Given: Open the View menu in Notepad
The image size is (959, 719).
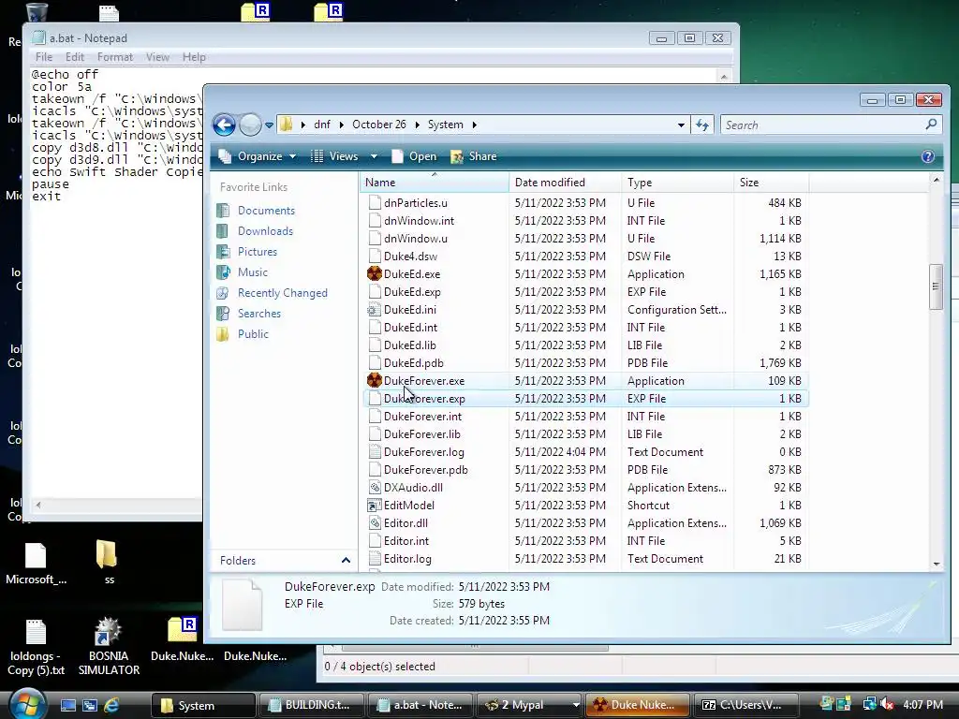Looking at the screenshot, I should 157,57.
